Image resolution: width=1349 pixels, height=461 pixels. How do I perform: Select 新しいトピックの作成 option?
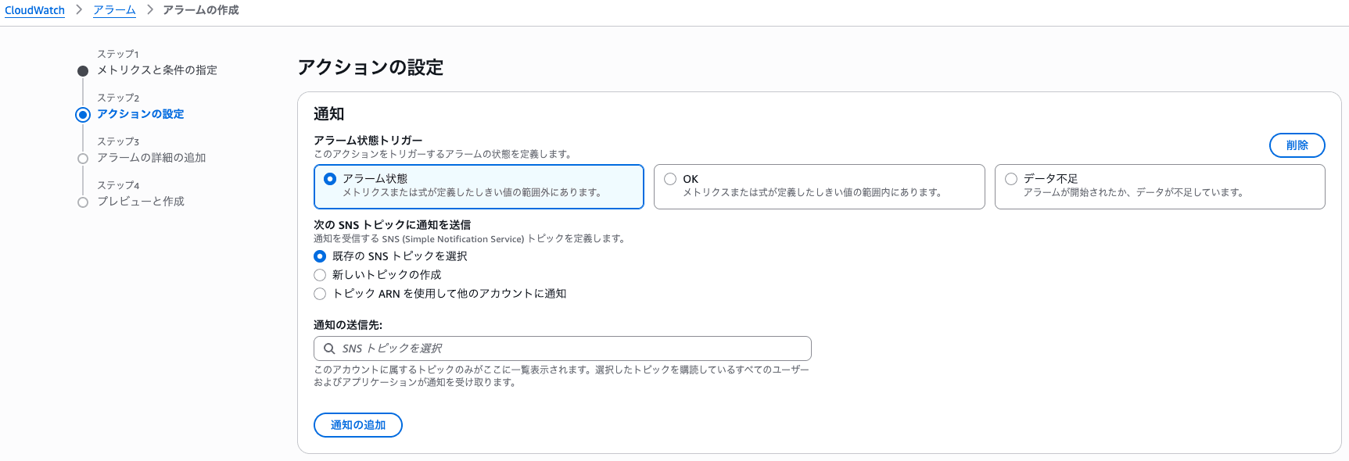[320, 275]
